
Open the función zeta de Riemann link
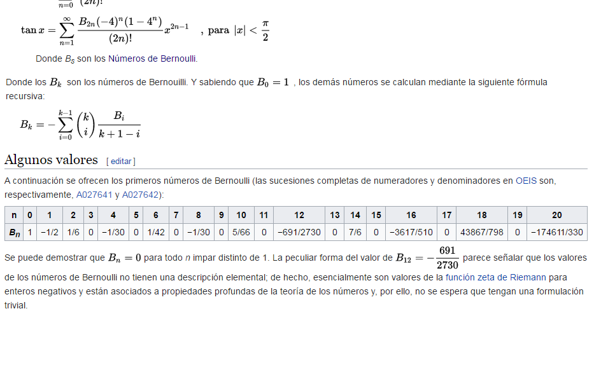(x=495, y=277)
